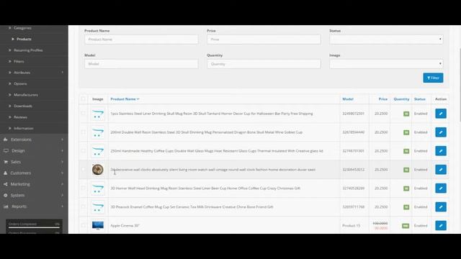This screenshot has width=461, height=259.
Task: Open Manufacturers in the sidebar
Action: click(26, 95)
